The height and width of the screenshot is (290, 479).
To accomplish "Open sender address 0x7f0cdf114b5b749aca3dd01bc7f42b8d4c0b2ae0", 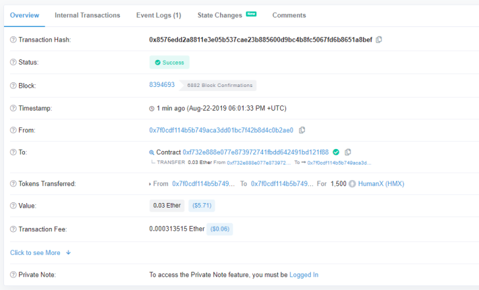I will point(221,130).
